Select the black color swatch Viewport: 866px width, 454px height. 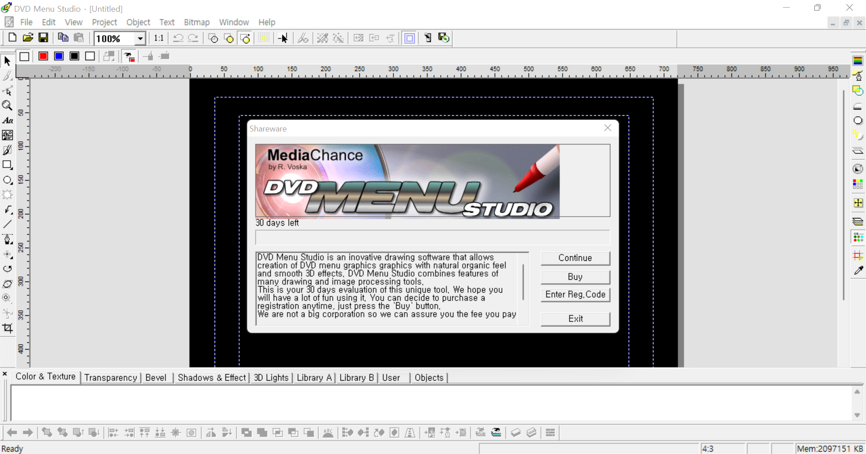point(74,56)
